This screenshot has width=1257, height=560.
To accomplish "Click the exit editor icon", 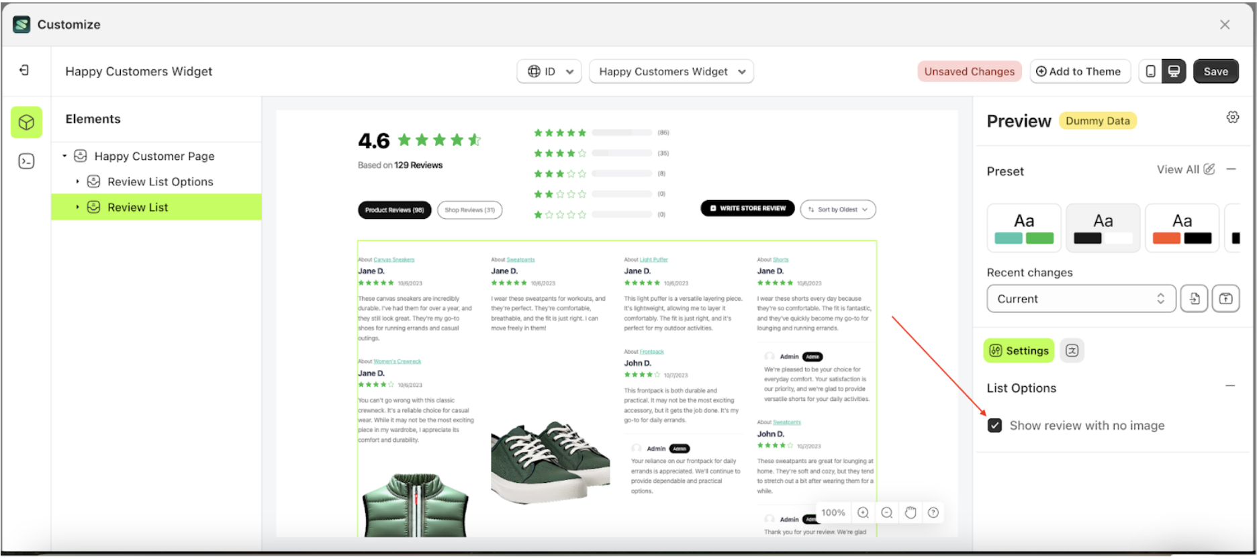I will (x=24, y=71).
